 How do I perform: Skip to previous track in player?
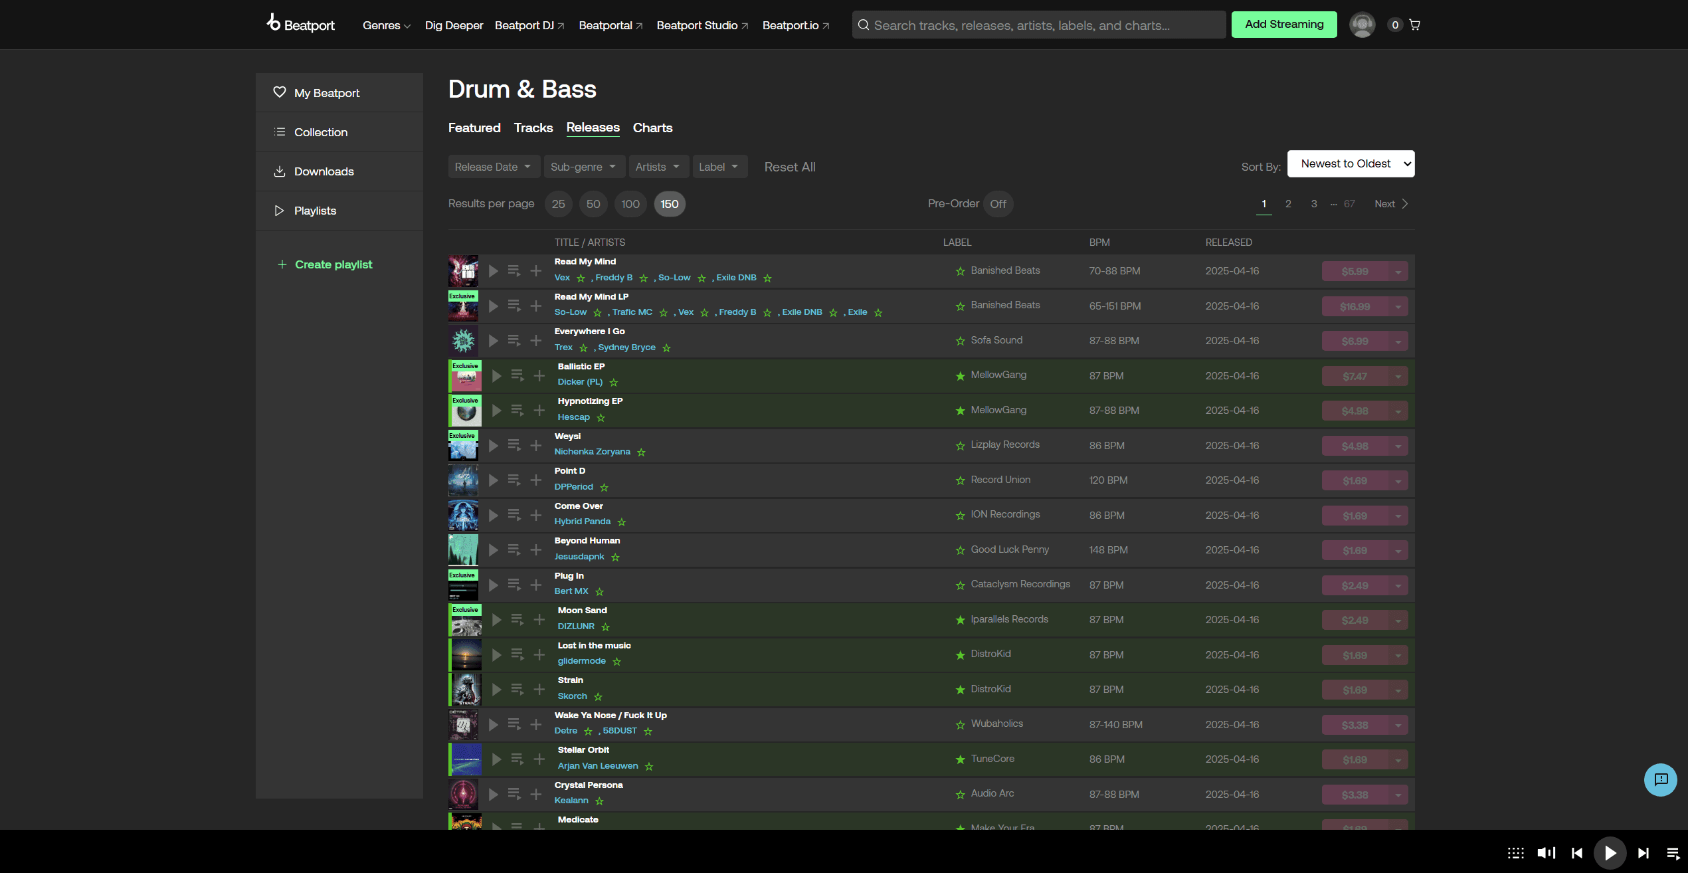coord(1577,853)
